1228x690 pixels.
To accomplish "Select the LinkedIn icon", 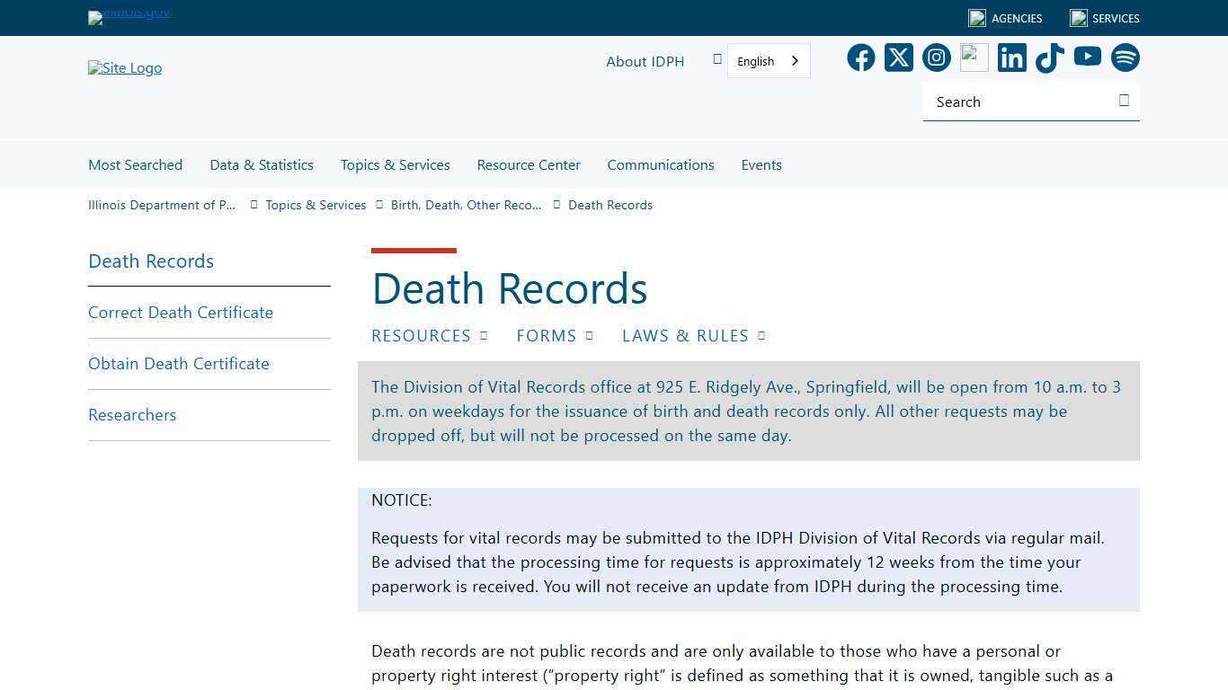I will [1011, 57].
